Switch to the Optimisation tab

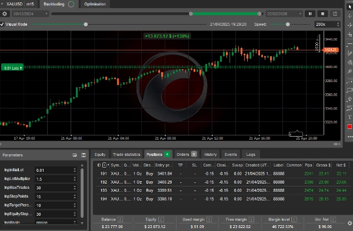click(x=95, y=4)
